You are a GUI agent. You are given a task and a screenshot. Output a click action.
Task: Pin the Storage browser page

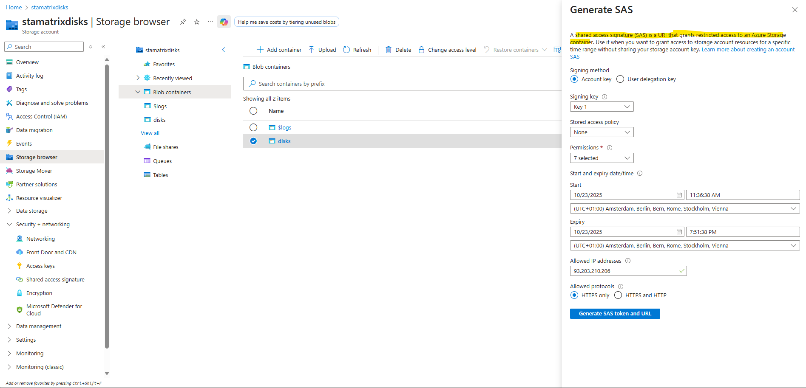click(x=183, y=22)
